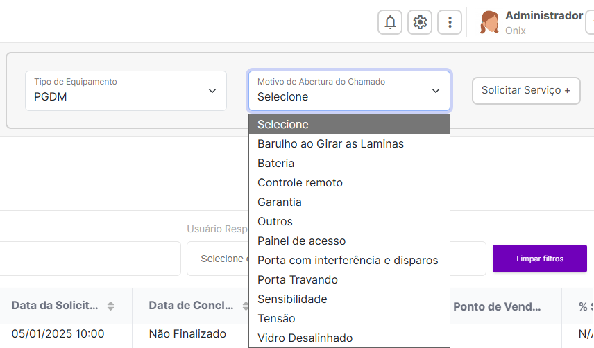Expand the Tipo de Equipamento dropdown
The image size is (594, 348).
coord(126,91)
